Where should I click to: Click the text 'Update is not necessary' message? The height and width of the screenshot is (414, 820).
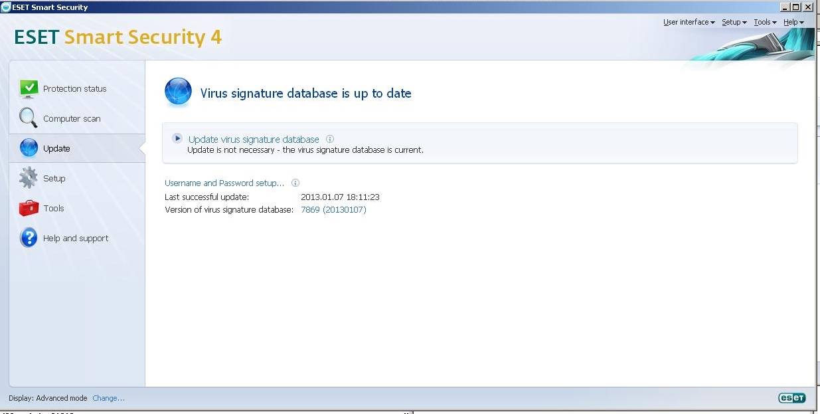[305, 150]
